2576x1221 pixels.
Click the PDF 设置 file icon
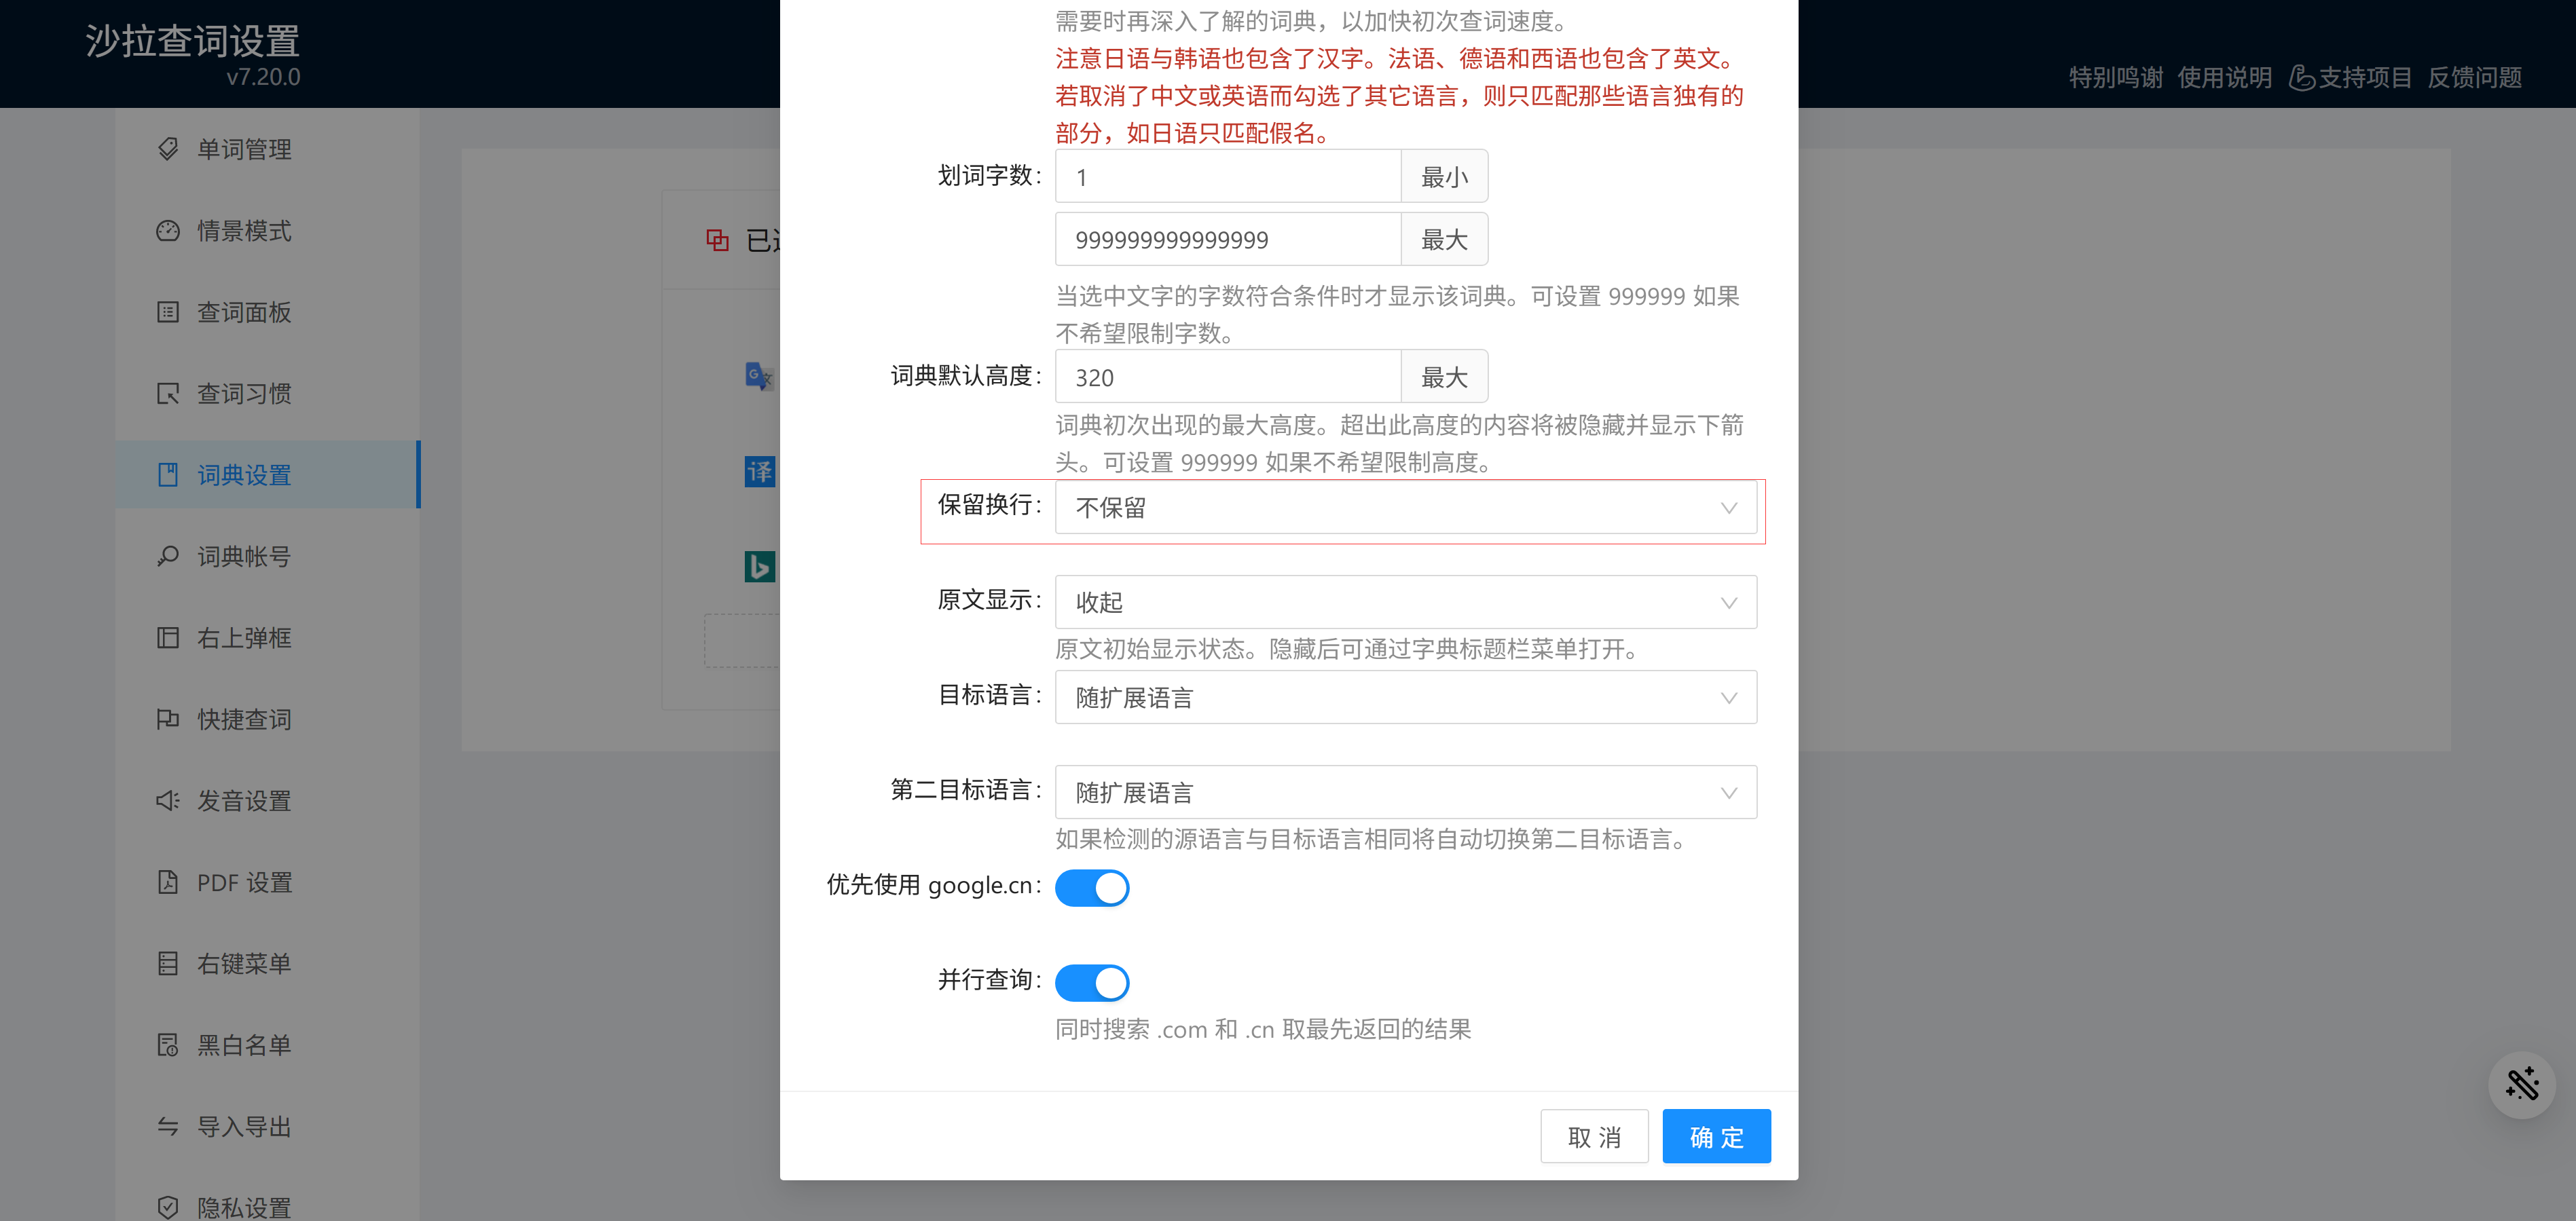pyautogui.click(x=168, y=882)
